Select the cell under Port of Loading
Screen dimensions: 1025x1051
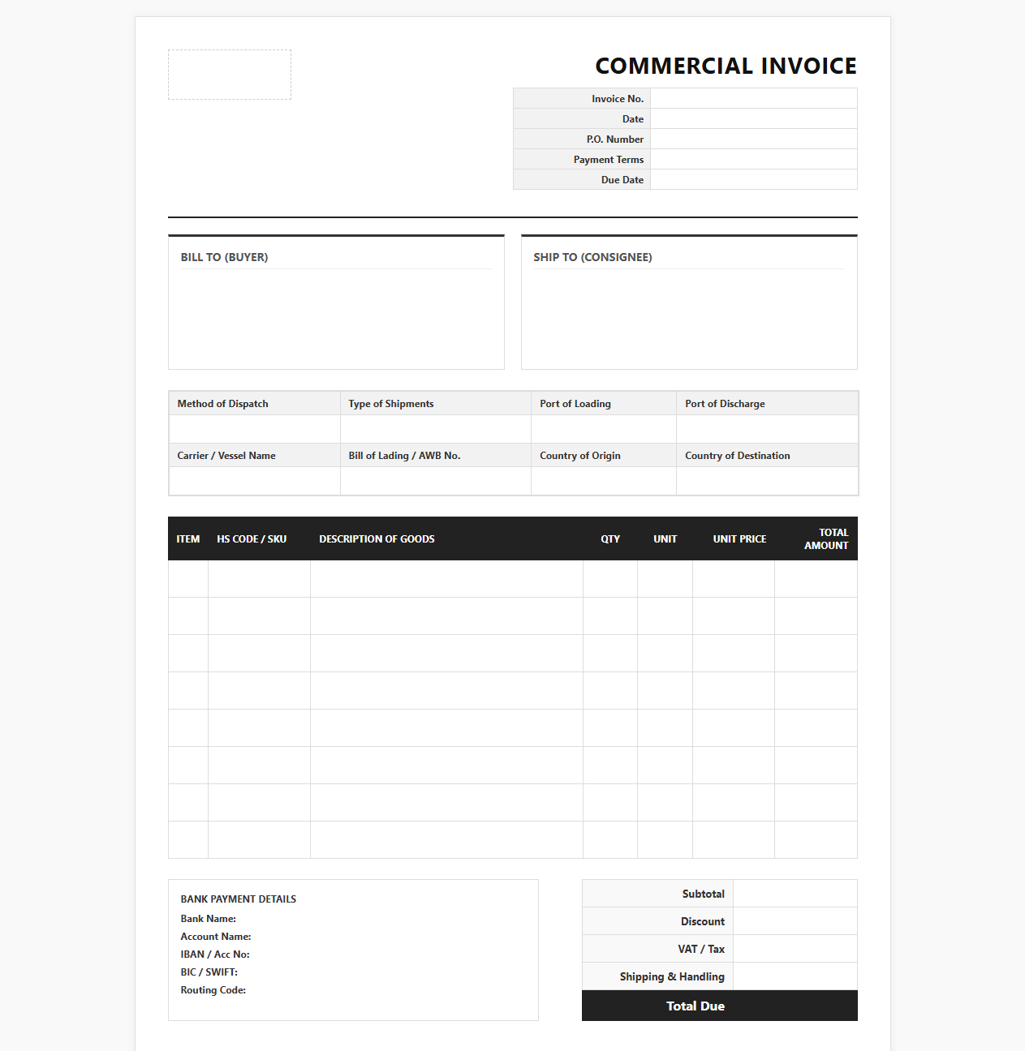point(604,429)
